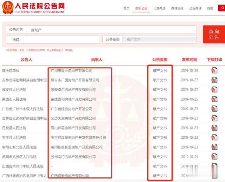Click the 2019-10-21 publish date
Image resolution: width=225 pixels, height=182 pixels.
click(189, 157)
